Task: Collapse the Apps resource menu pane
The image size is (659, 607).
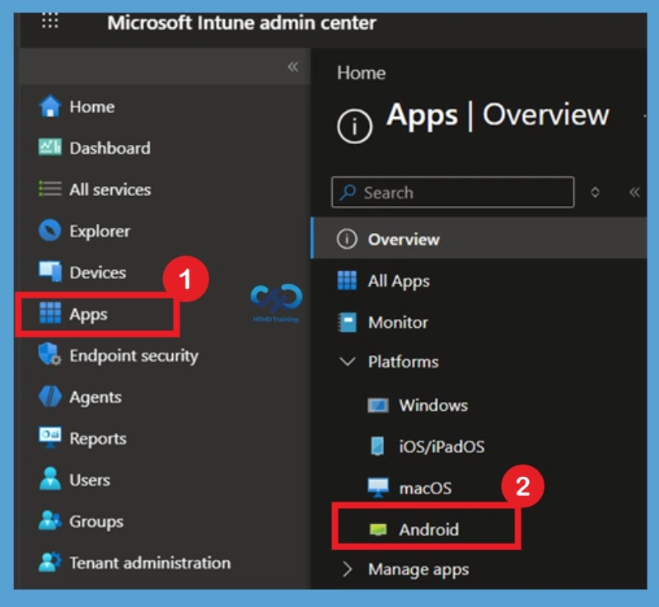Action: 634,193
